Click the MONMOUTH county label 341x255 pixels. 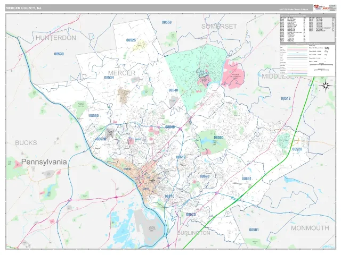coord(310,228)
